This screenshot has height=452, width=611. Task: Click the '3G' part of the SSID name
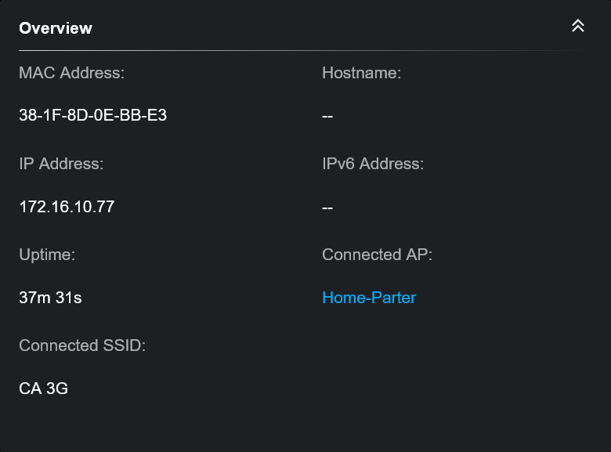click(x=57, y=389)
